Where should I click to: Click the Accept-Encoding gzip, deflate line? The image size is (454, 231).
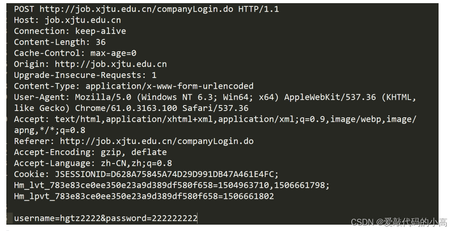[90, 152]
